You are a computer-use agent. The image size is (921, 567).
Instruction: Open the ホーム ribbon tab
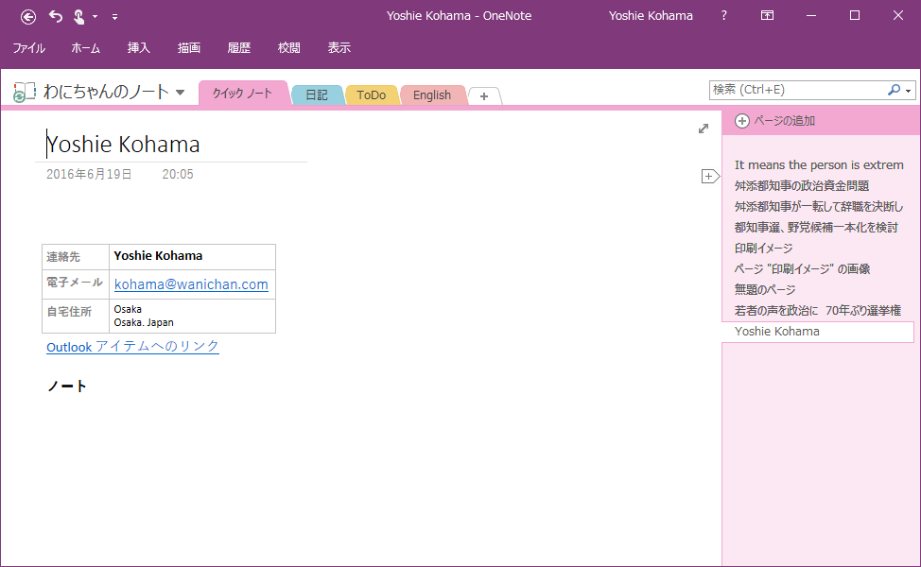point(86,48)
